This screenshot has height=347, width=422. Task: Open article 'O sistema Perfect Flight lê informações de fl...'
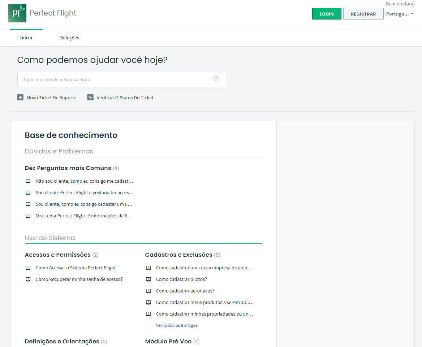click(84, 216)
